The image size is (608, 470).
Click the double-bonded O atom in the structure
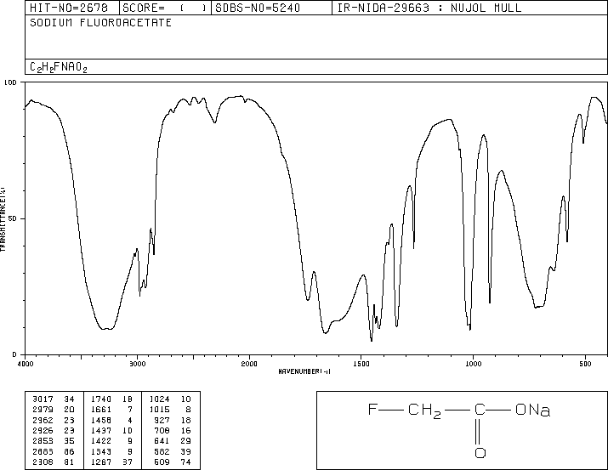480,452
